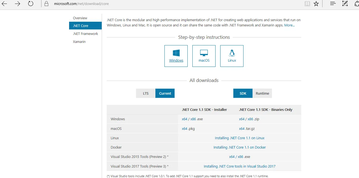Screen dimensions: 359x178
Task: Click the Visual Studio tools footnote text
Action: 187,176
